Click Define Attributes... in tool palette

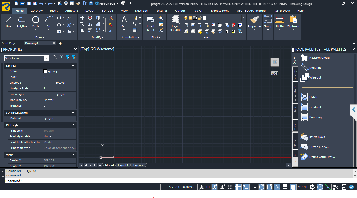point(318,157)
